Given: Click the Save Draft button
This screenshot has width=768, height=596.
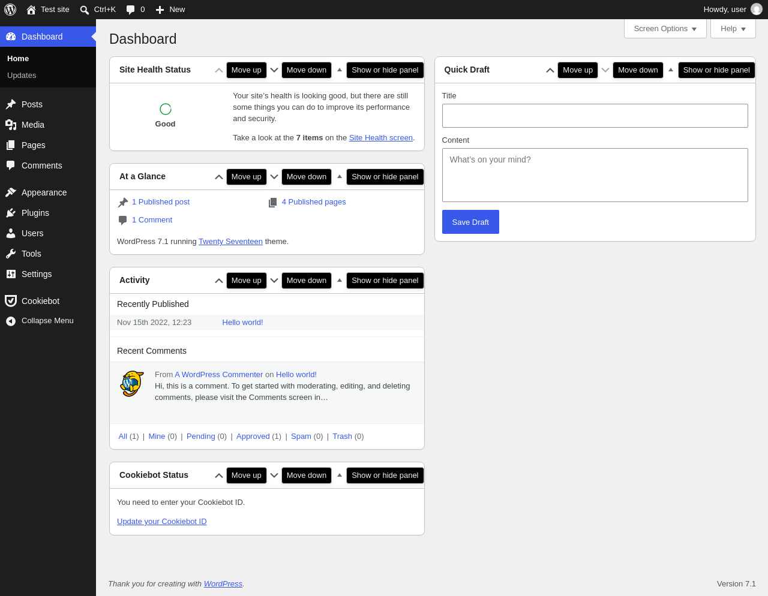Looking at the screenshot, I should click(x=470, y=222).
